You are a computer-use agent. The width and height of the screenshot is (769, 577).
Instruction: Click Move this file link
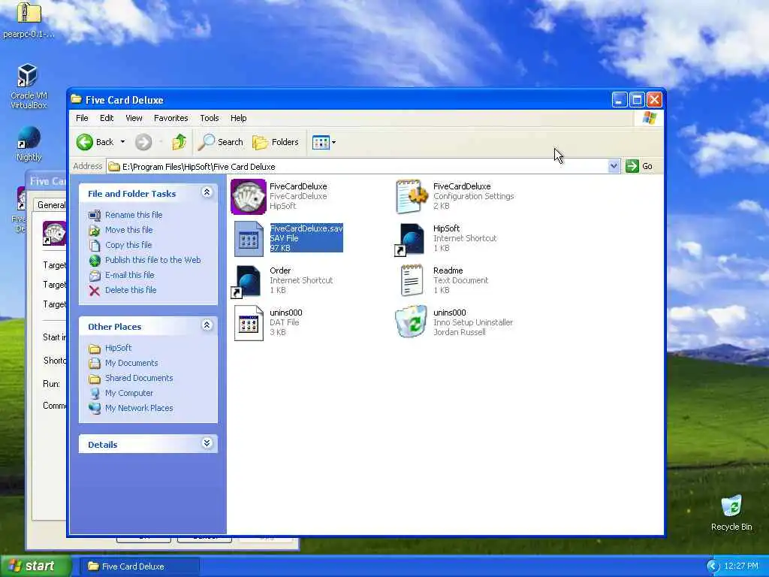click(128, 230)
